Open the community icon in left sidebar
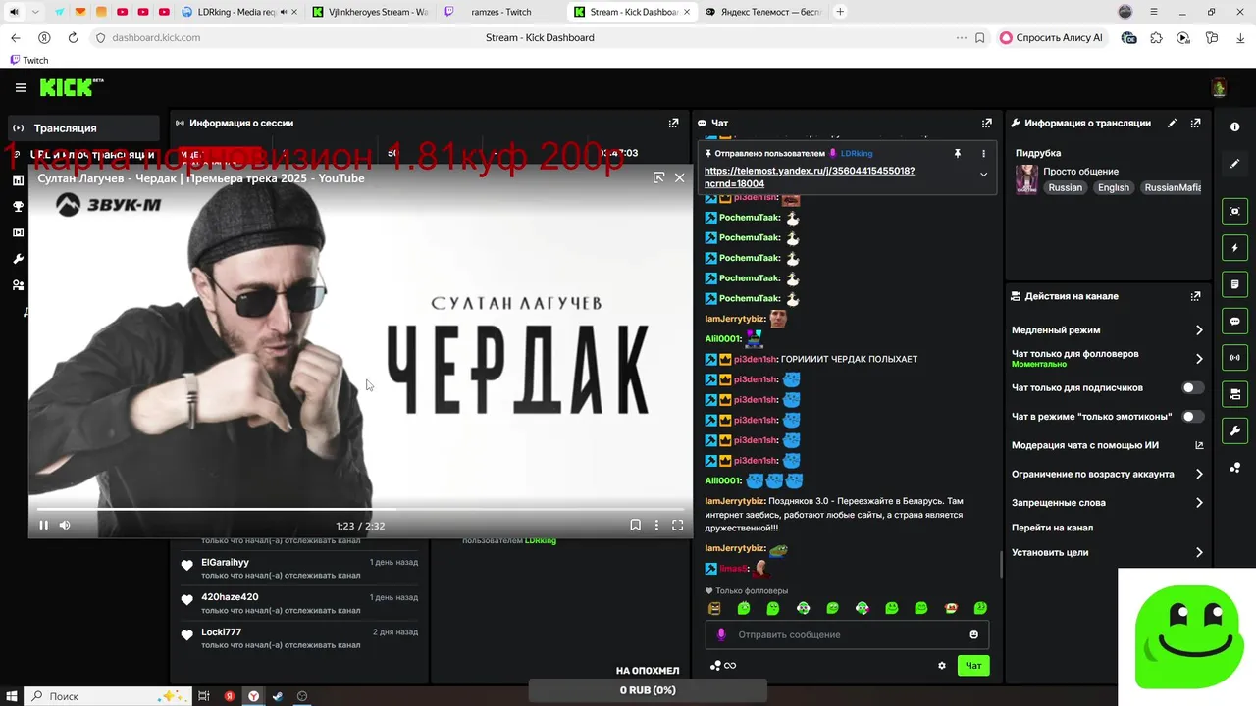This screenshot has height=706, width=1256. tap(18, 285)
